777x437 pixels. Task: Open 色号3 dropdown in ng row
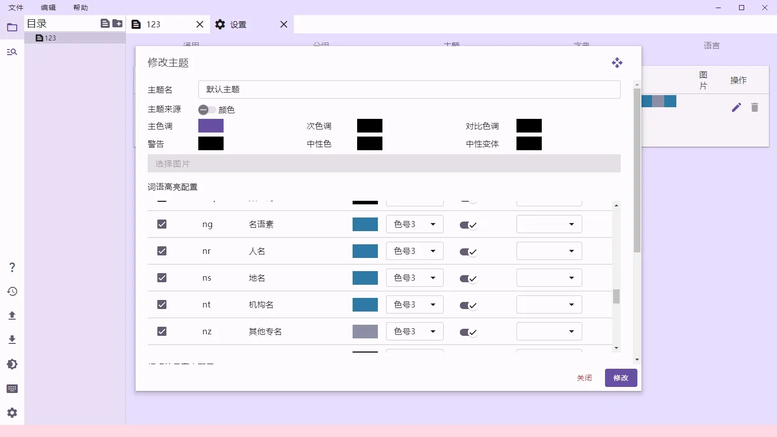pyautogui.click(x=415, y=224)
